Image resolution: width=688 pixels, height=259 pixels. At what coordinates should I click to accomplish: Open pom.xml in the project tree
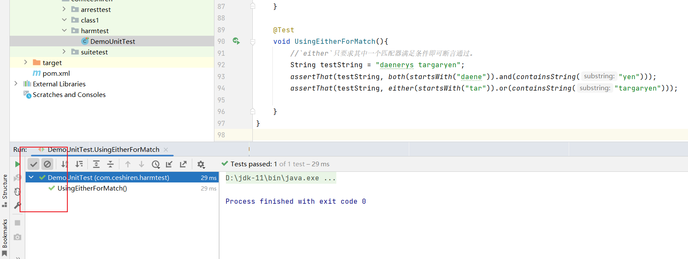coord(56,73)
